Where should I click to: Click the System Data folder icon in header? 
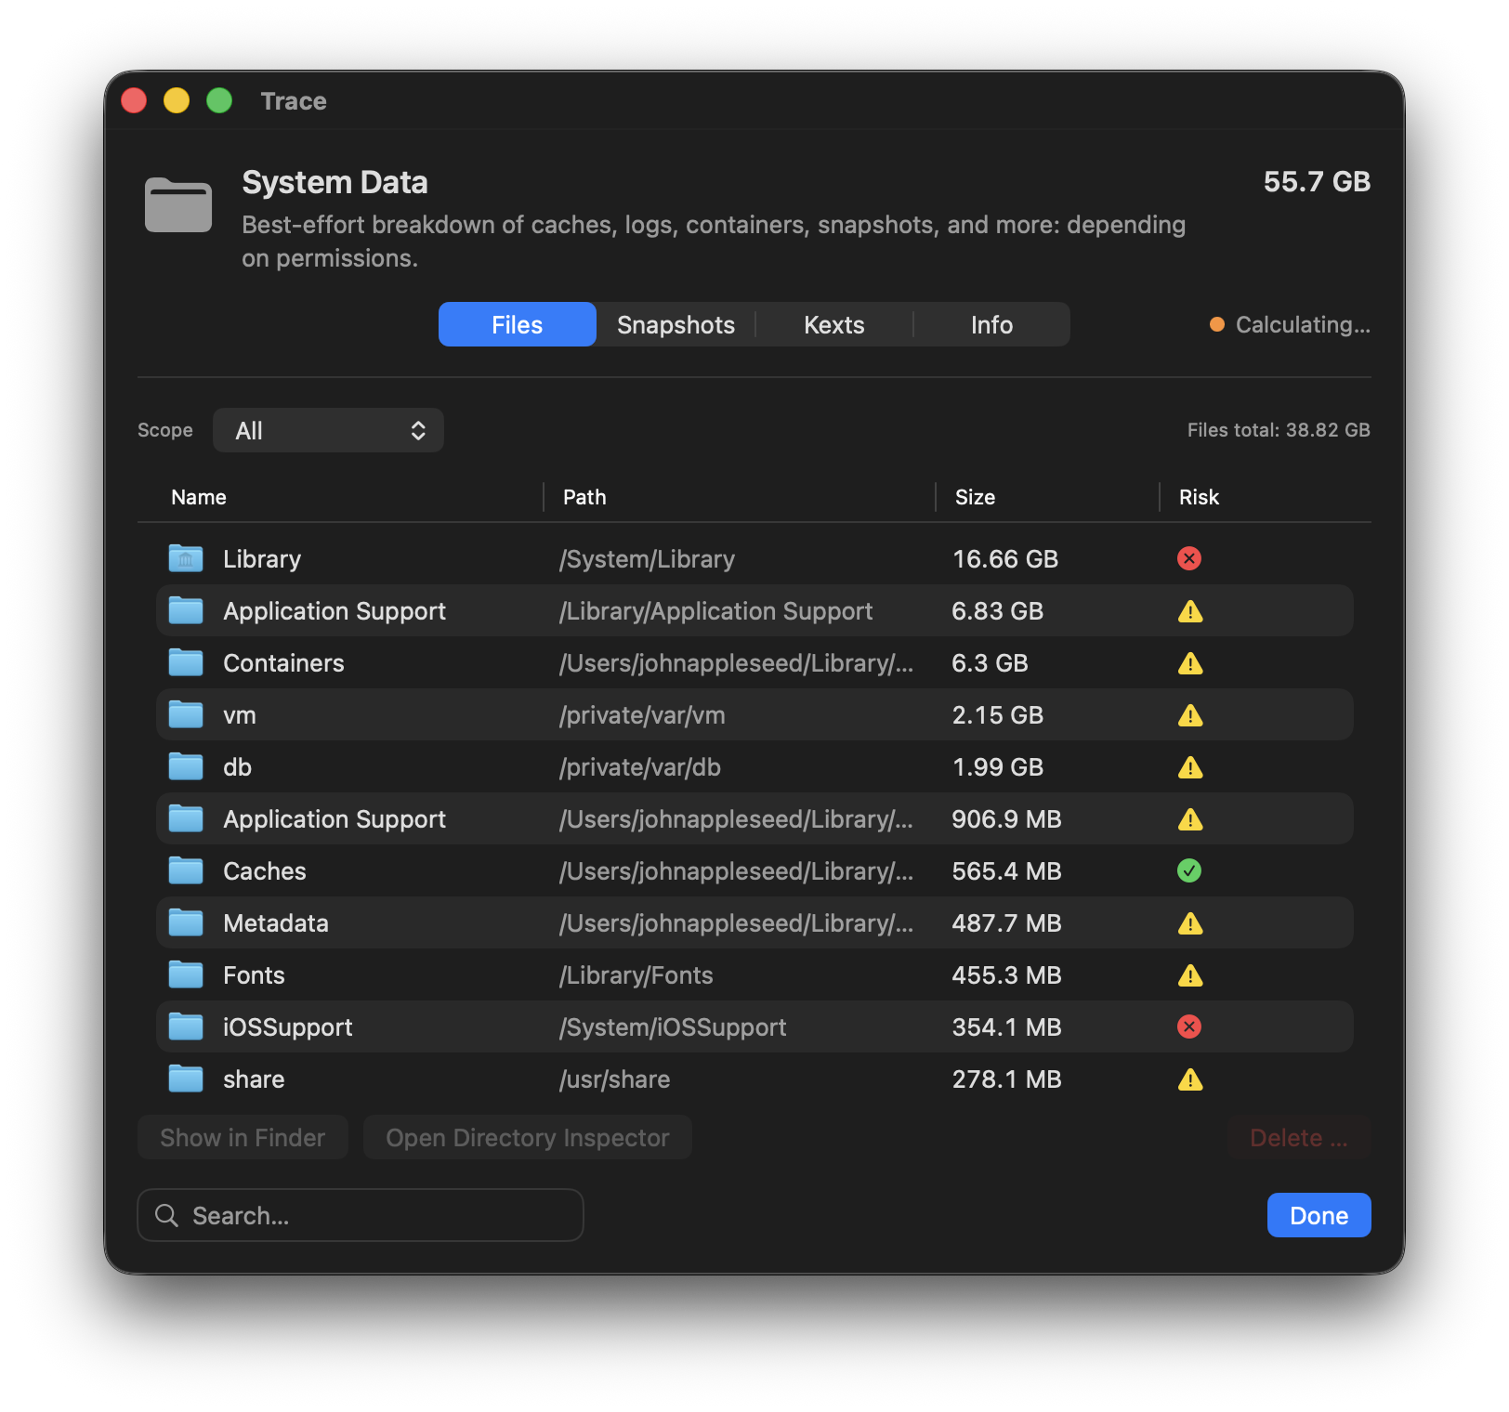tap(178, 204)
